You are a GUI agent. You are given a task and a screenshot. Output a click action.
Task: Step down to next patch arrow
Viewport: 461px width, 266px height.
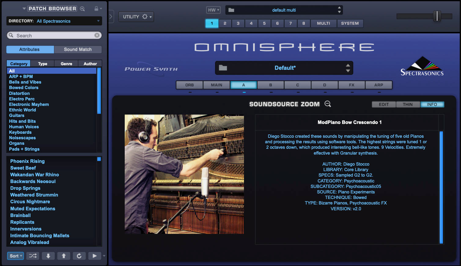click(48, 256)
